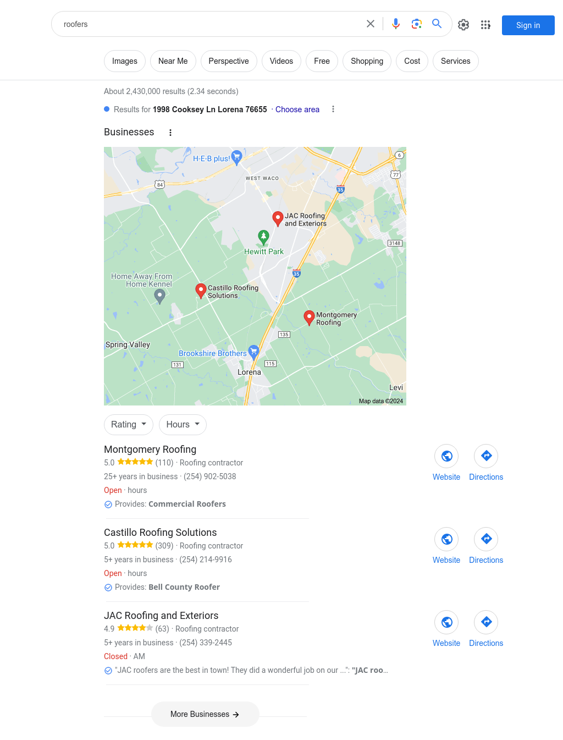Get directions to Castillo Roofing Solutions
This screenshot has width=563, height=740.
tap(486, 539)
